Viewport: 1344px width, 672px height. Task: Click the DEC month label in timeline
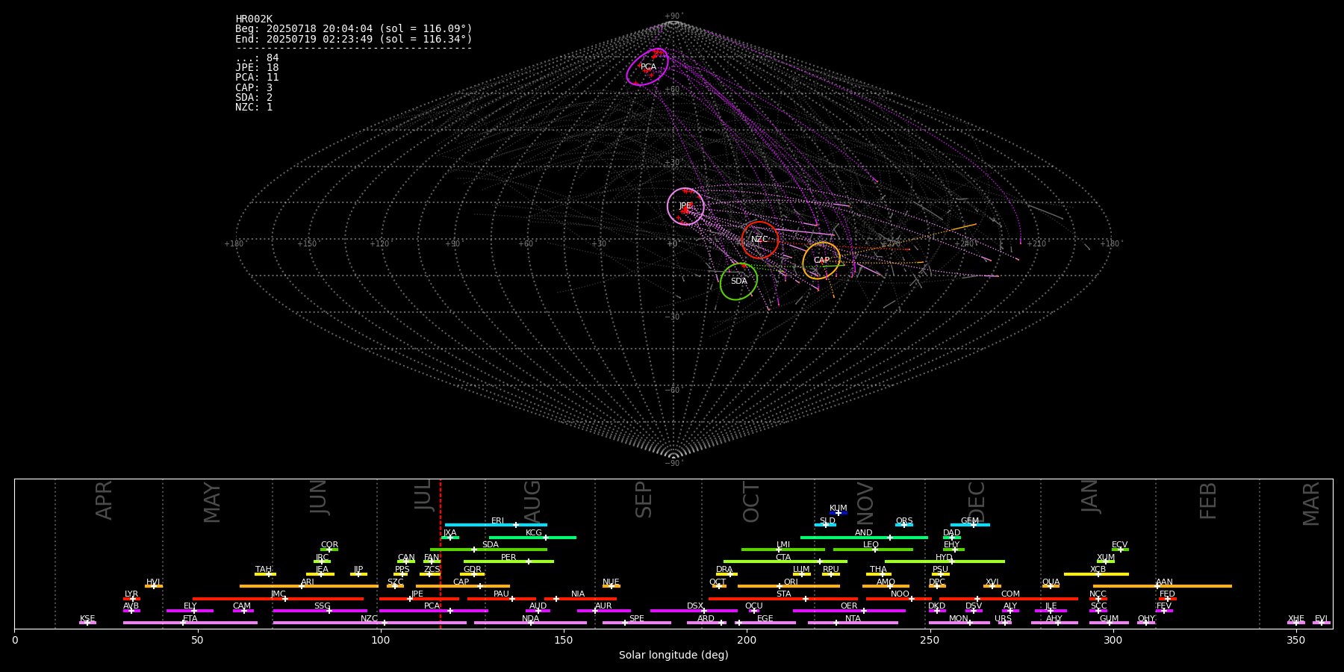click(x=977, y=502)
